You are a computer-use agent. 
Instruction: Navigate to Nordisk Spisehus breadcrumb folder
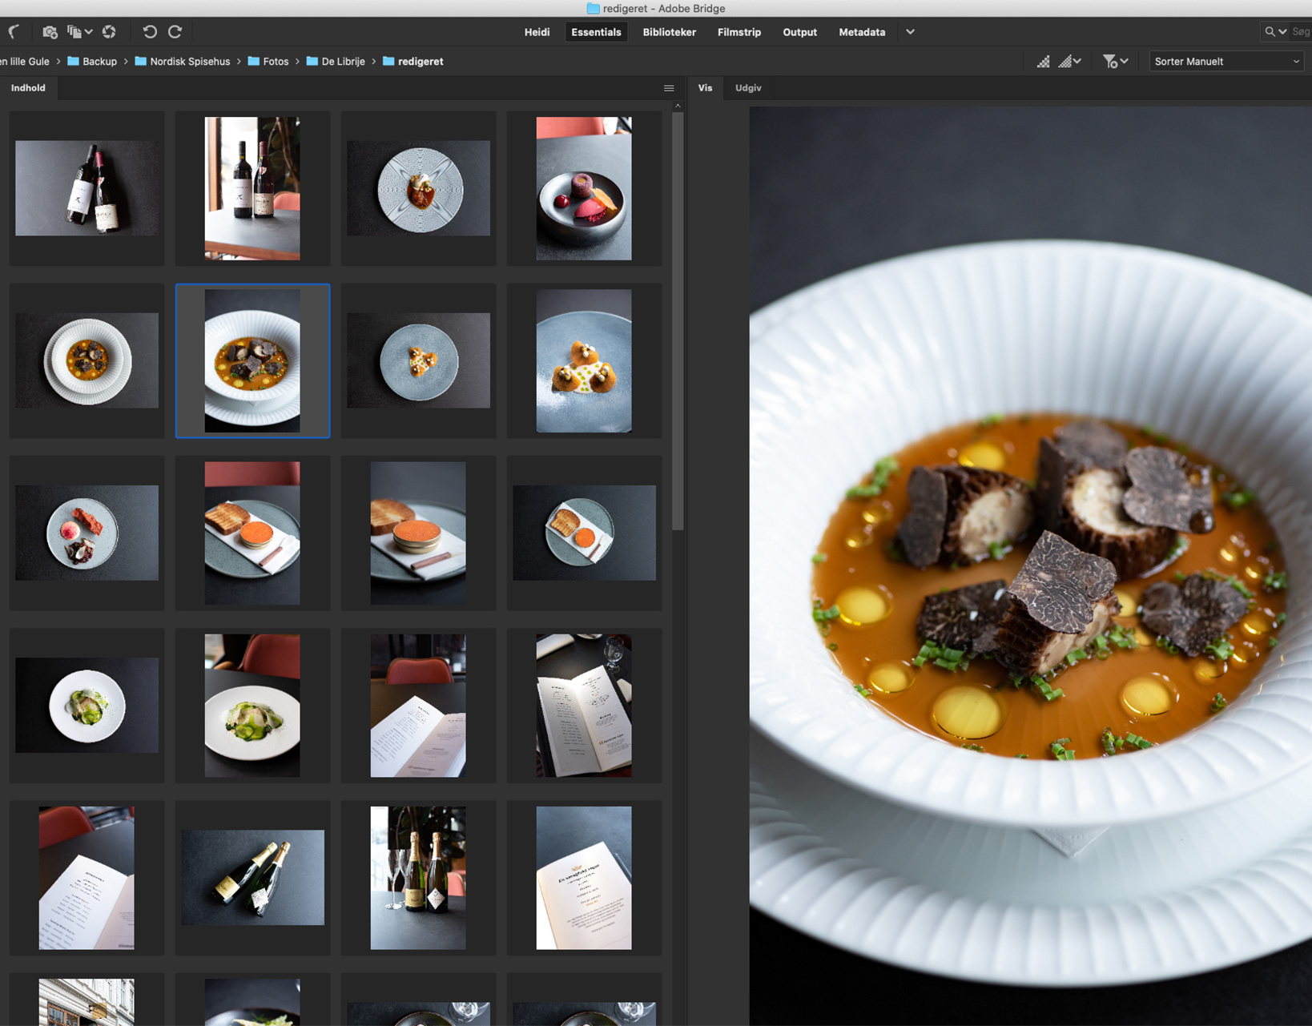point(182,62)
